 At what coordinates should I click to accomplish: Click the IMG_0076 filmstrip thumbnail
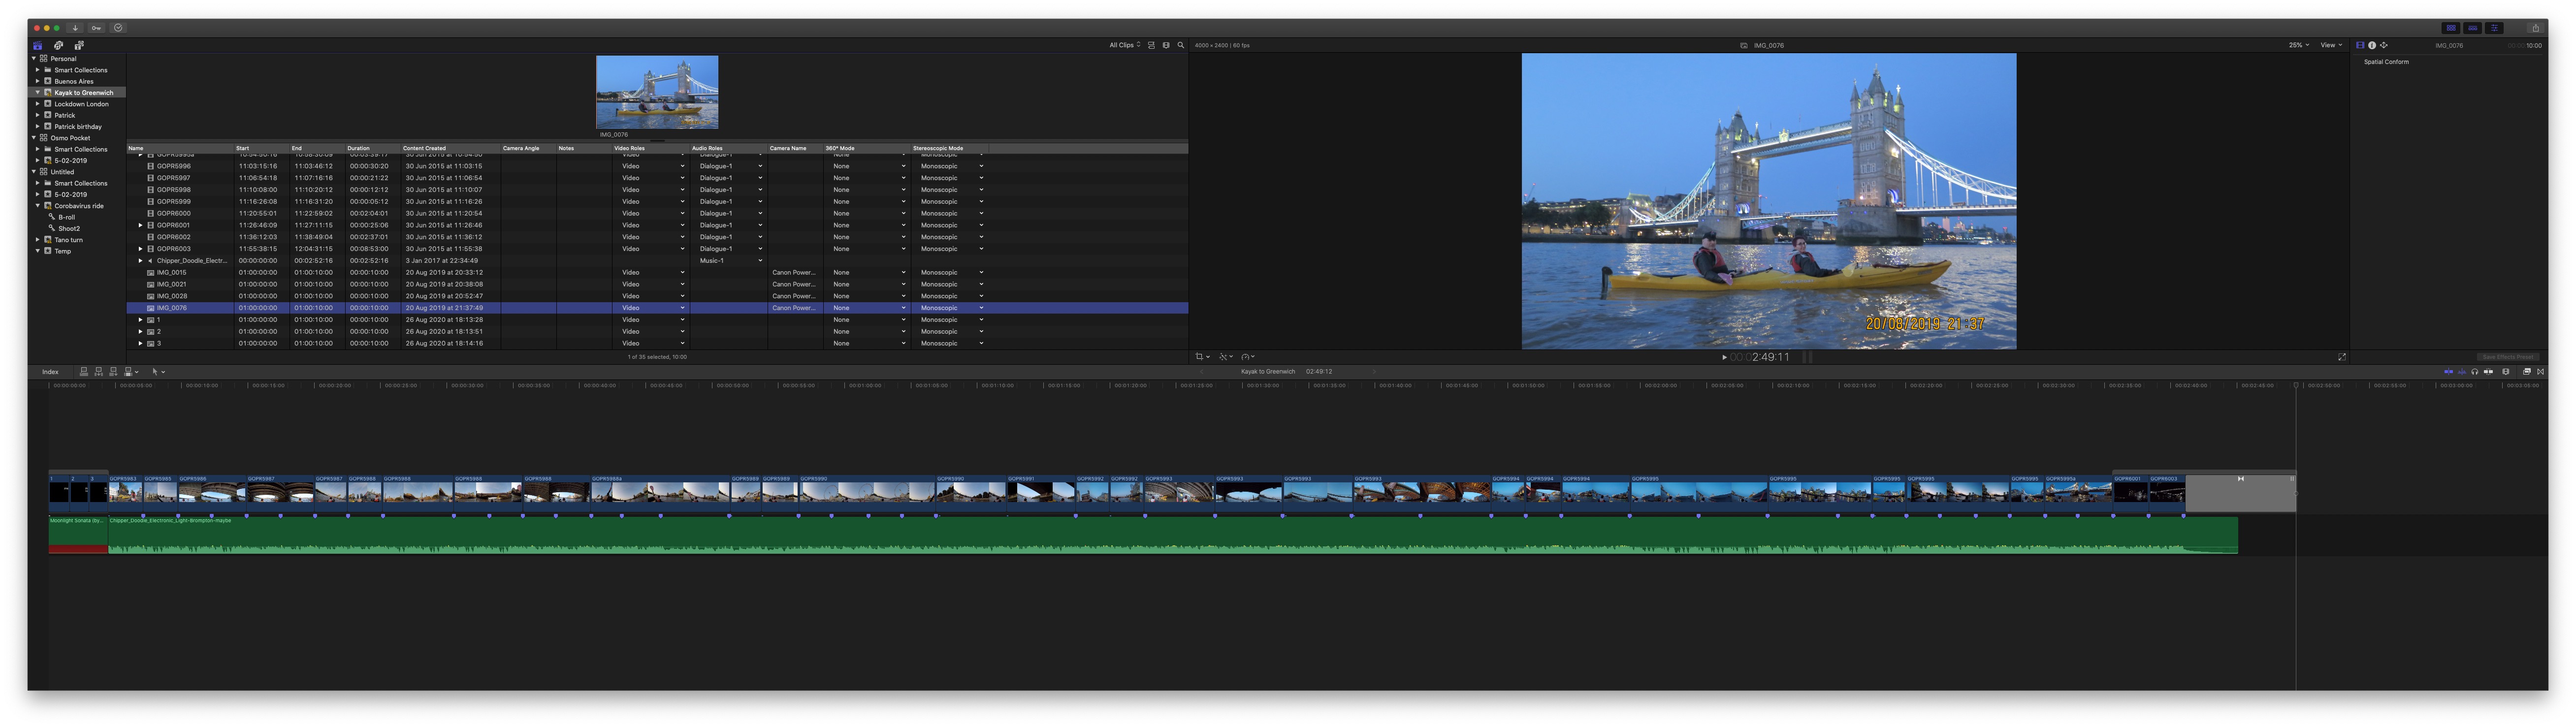(x=656, y=92)
